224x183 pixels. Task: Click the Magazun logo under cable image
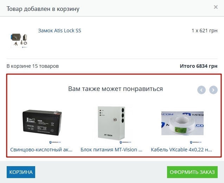[x=196, y=142]
